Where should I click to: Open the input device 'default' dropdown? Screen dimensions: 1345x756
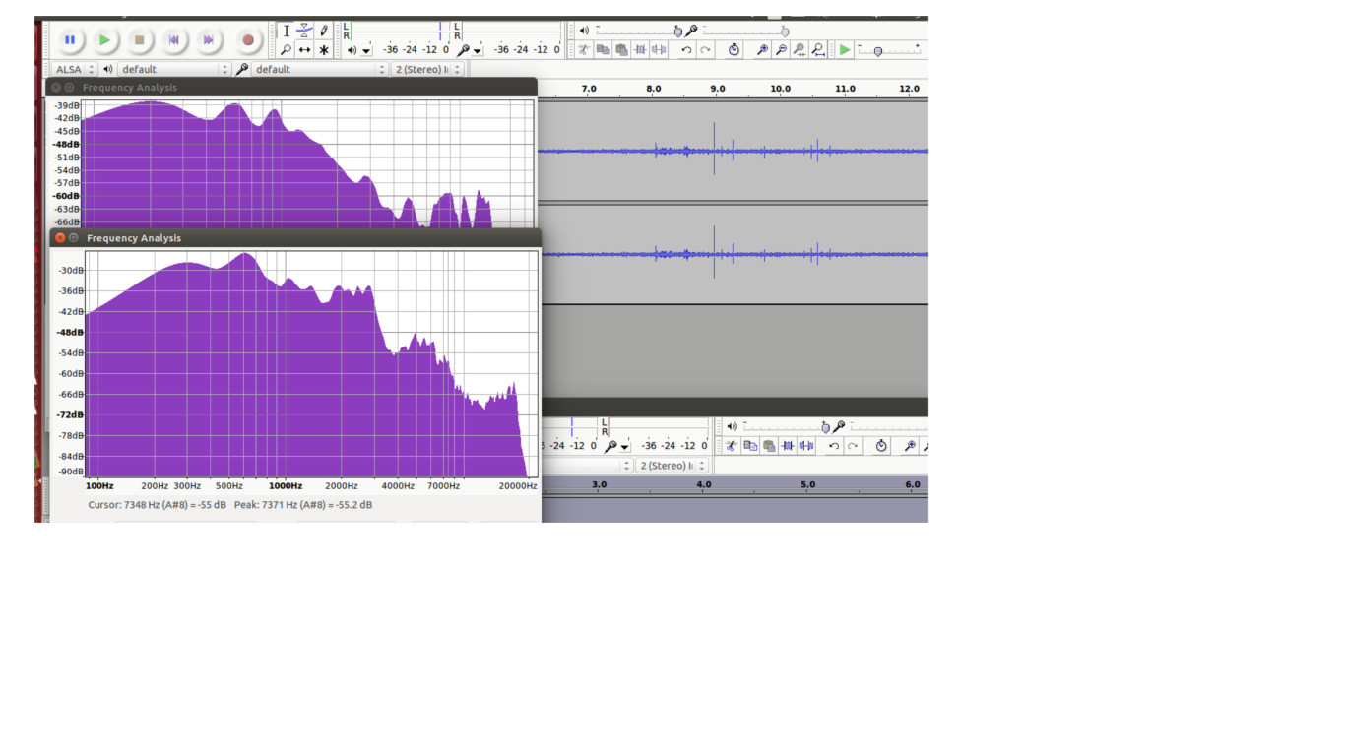(x=320, y=69)
